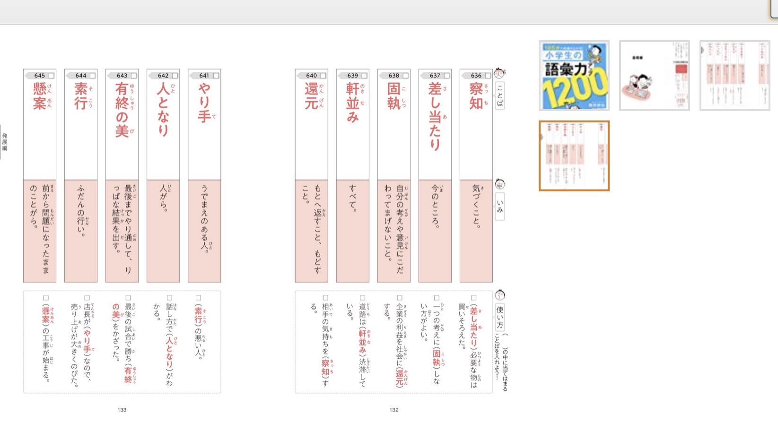The width and height of the screenshot is (778, 439).
Task: Select the orange-highlighted current page thumbnail
Action: click(574, 156)
